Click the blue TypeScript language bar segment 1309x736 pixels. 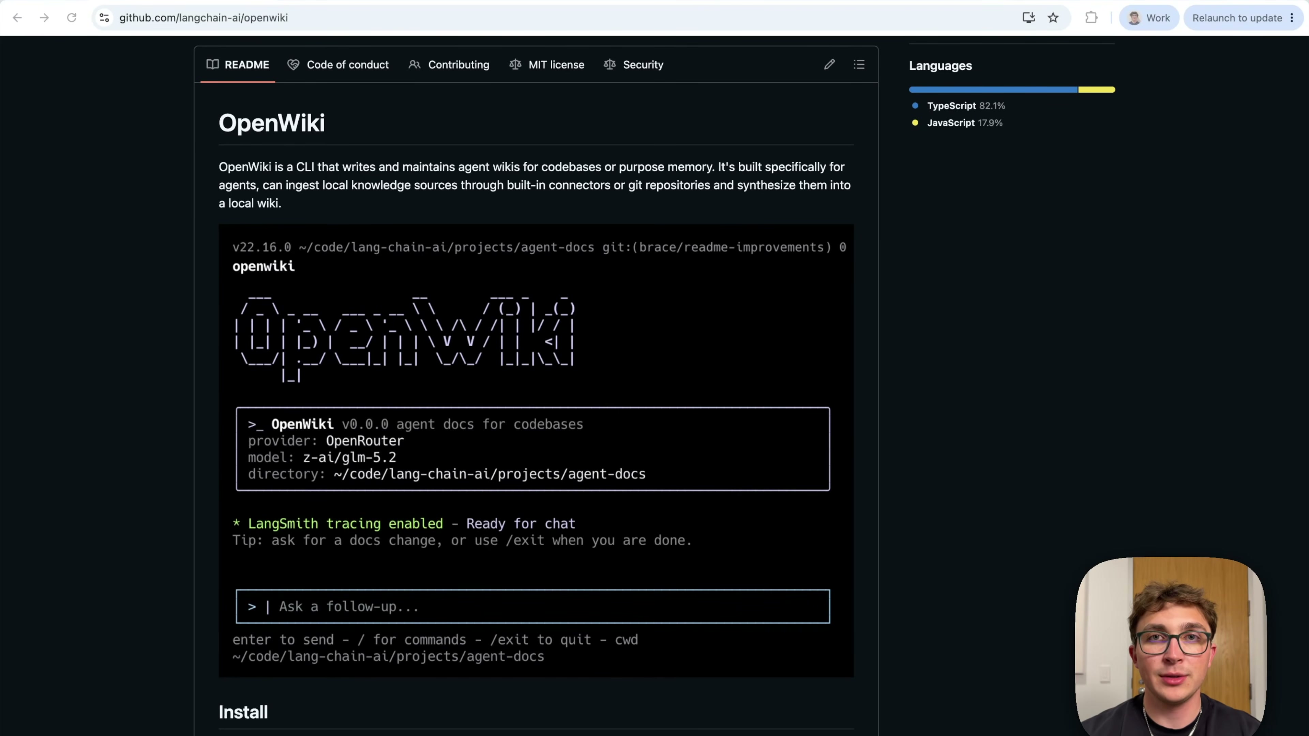click(993, 89)
